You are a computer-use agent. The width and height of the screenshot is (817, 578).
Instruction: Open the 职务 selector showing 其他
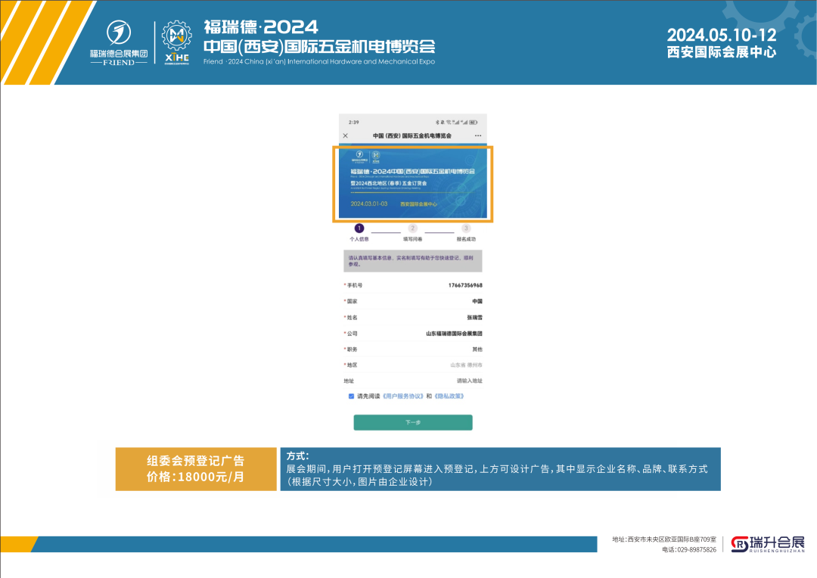click(413, 350)
